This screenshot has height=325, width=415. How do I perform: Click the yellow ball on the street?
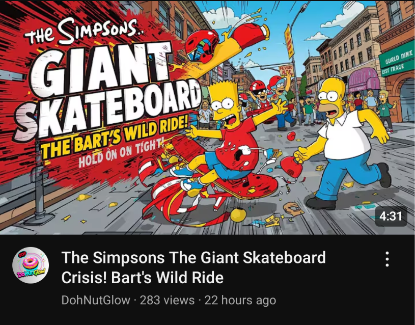pos(238,215)
